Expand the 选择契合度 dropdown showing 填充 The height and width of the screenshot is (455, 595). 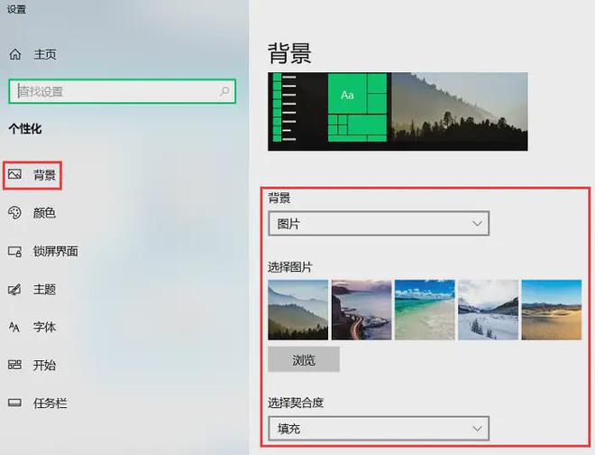(379, 428)
